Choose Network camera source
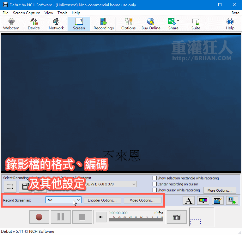The width and height of the screenshot is (242, 235). click(x=56, y=24)
